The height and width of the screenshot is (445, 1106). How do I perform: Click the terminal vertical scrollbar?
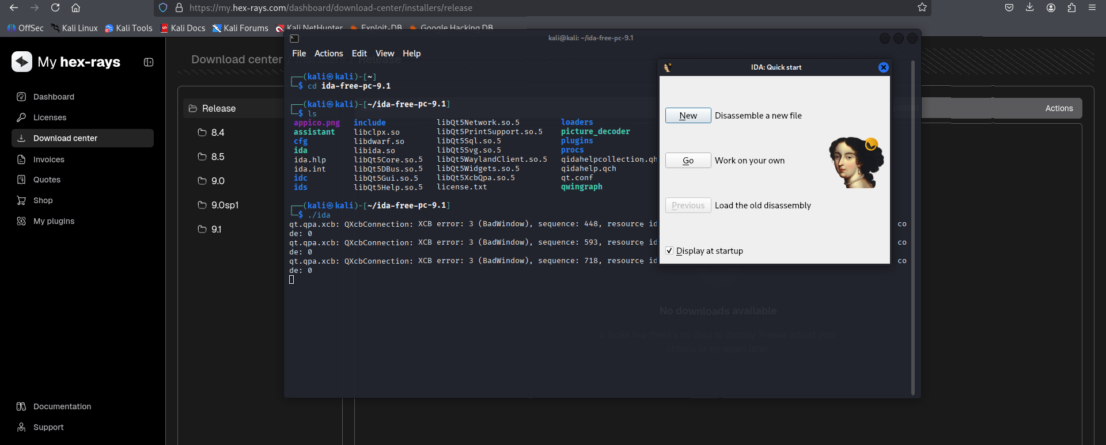click(x=913, y=227)
